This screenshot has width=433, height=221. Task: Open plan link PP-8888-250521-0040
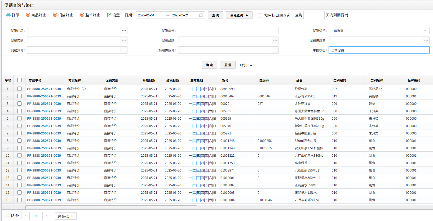coord(44,89)
